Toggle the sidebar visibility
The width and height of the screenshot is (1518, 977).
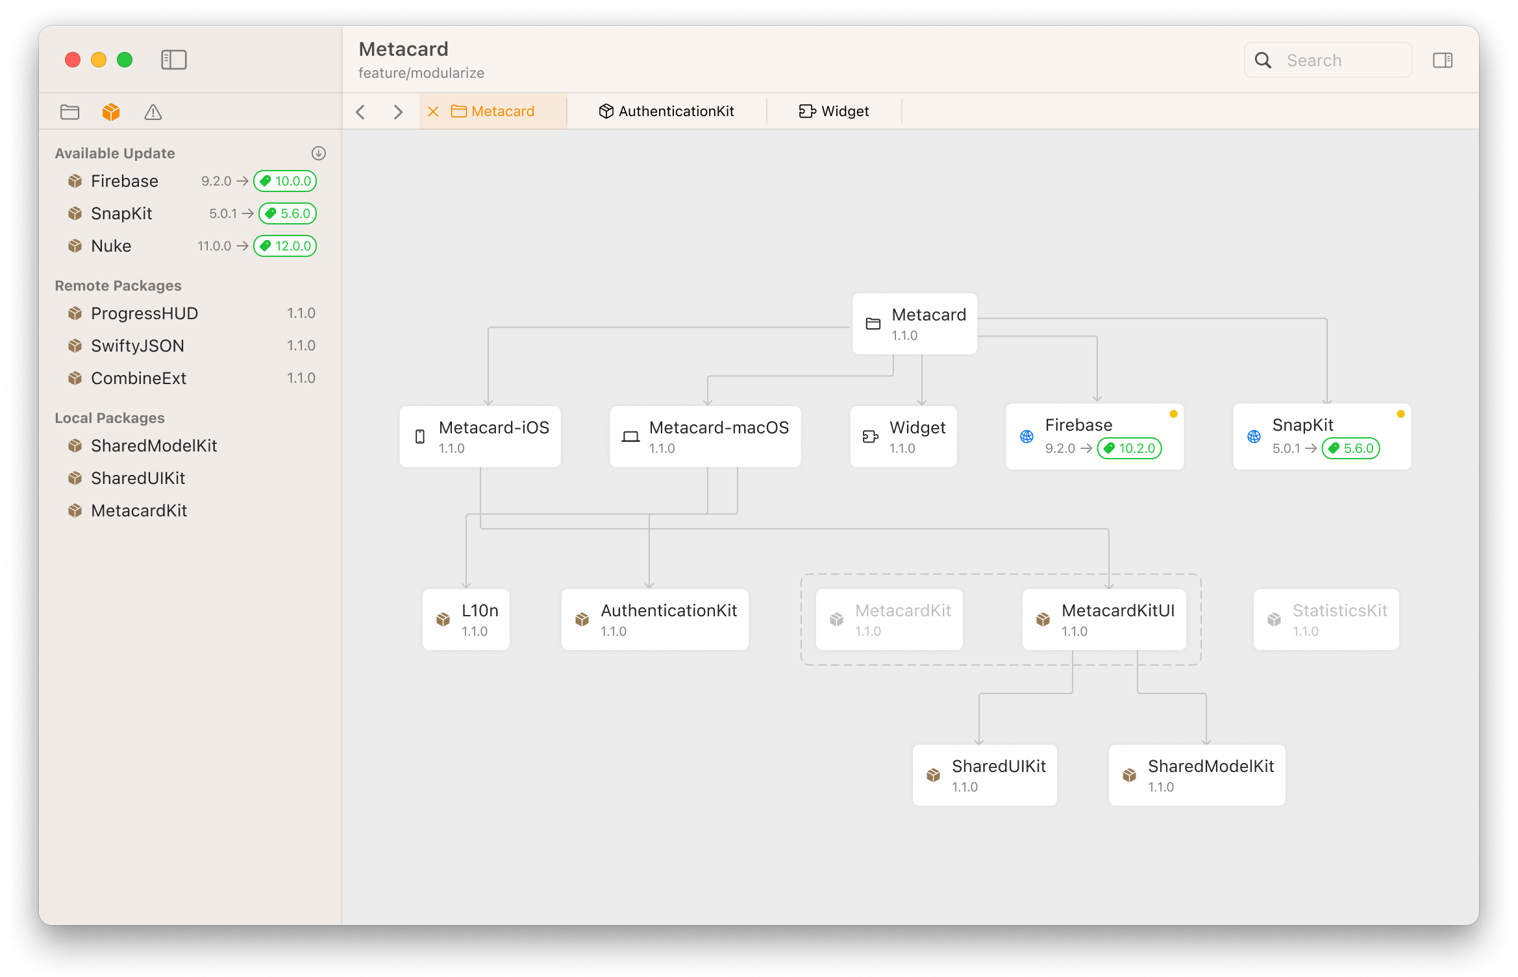[173, 59]
